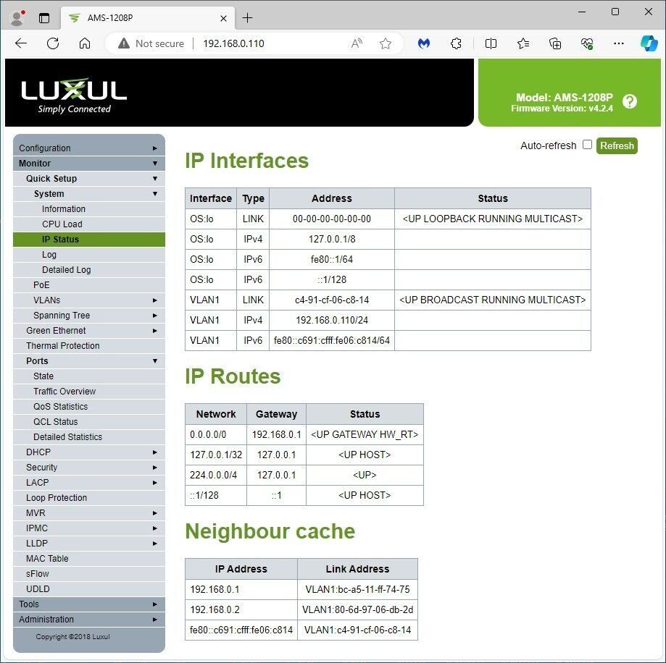The width and height of the screenshot is (666, 663).
Task: Go to browser Home icon
Action: click(x=85, y=43)
